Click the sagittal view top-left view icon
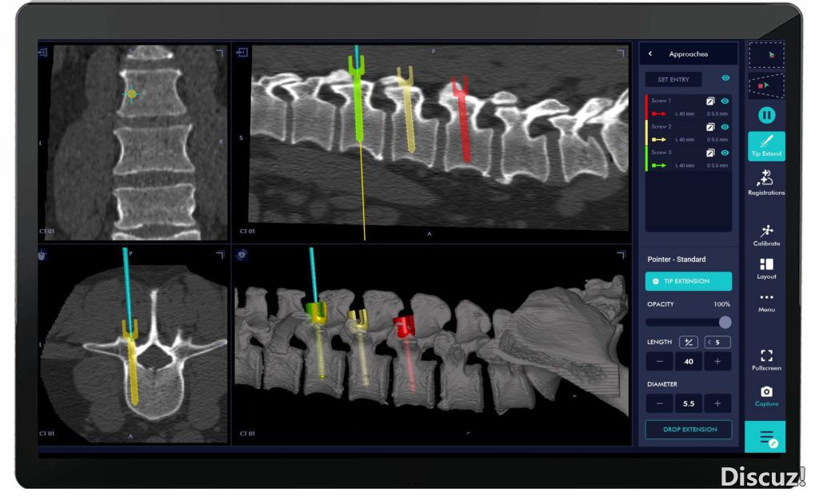 (x=242, y=52)
